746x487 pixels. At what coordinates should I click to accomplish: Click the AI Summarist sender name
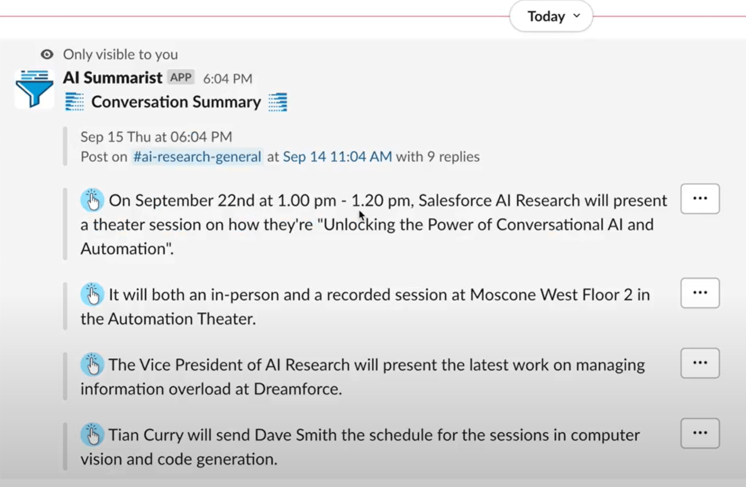coord(112,77)
